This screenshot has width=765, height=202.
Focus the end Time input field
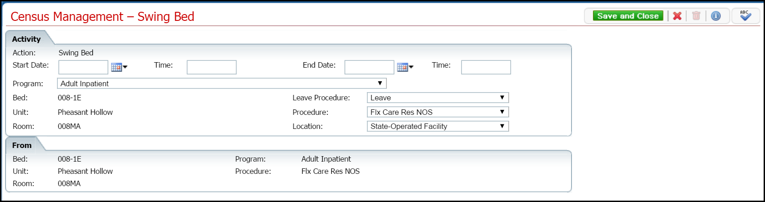coord(486,67)
